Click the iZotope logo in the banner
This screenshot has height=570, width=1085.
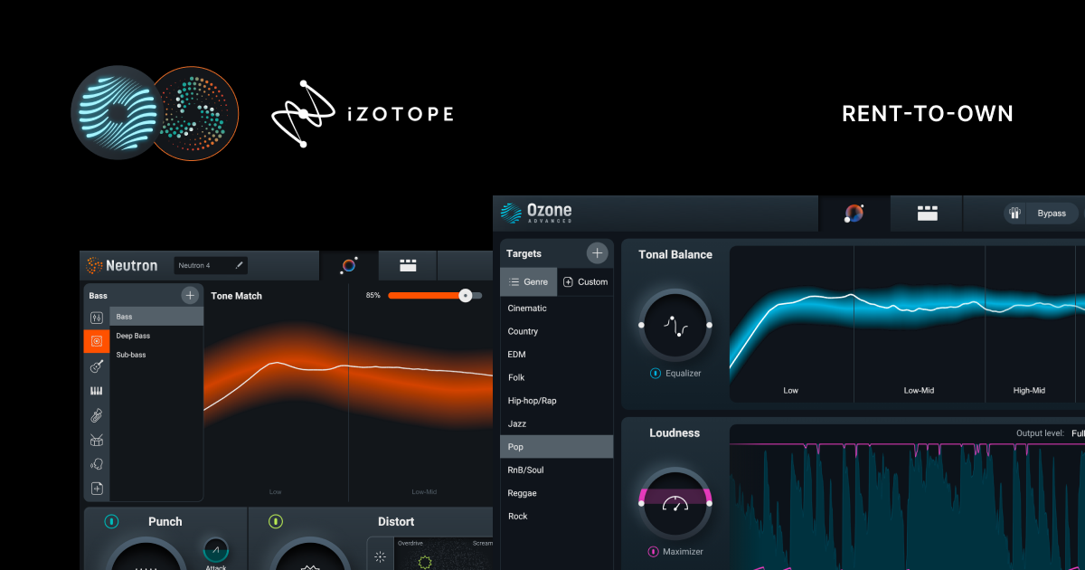363,114
